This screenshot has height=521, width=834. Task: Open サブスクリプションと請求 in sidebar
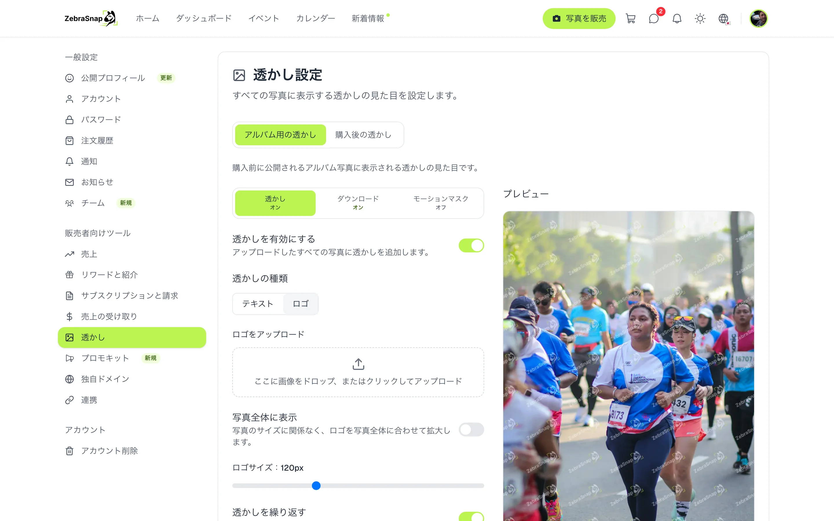pyautogui.click(x=132, y=296)
